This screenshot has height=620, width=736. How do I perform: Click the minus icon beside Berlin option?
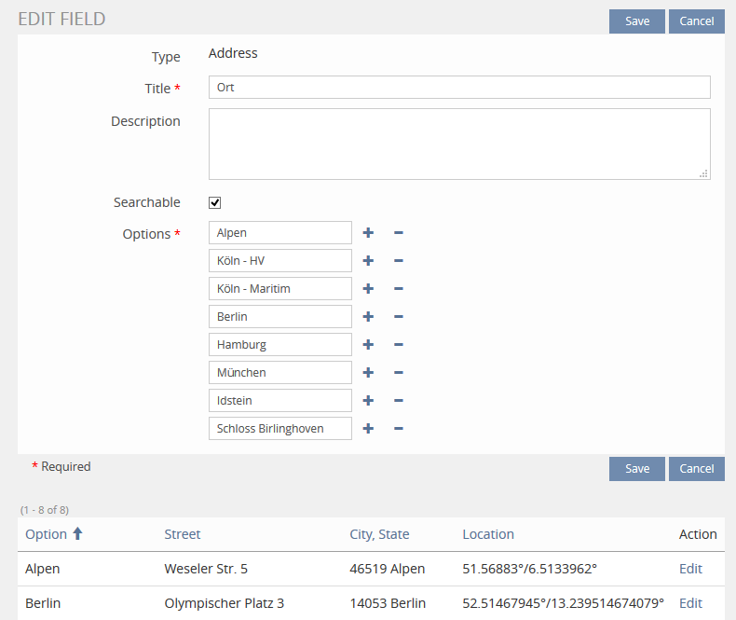tap(398, 317)
